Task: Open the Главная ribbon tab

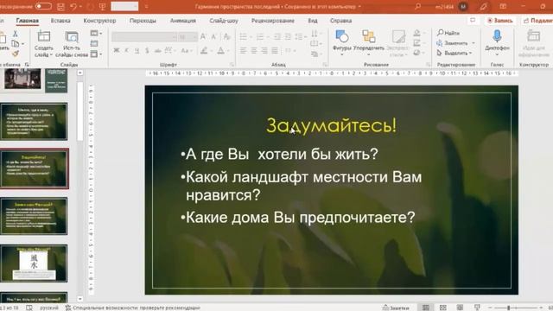Action: tap(27, 21)
